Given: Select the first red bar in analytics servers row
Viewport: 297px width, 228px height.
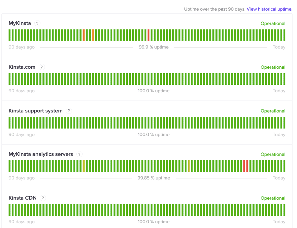Looking at the screenshot, I should click(244, 166).
